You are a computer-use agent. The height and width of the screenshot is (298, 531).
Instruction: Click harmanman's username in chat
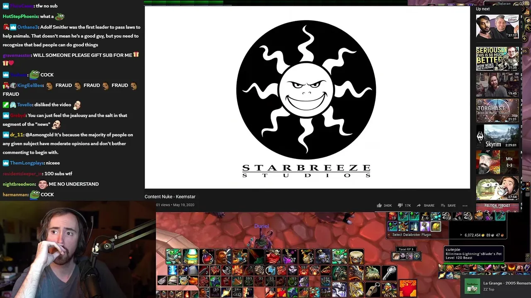click(15, 195)
